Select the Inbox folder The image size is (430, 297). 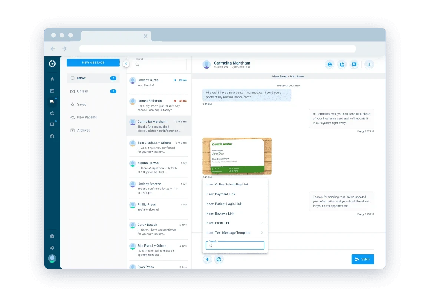coord(93,79)
